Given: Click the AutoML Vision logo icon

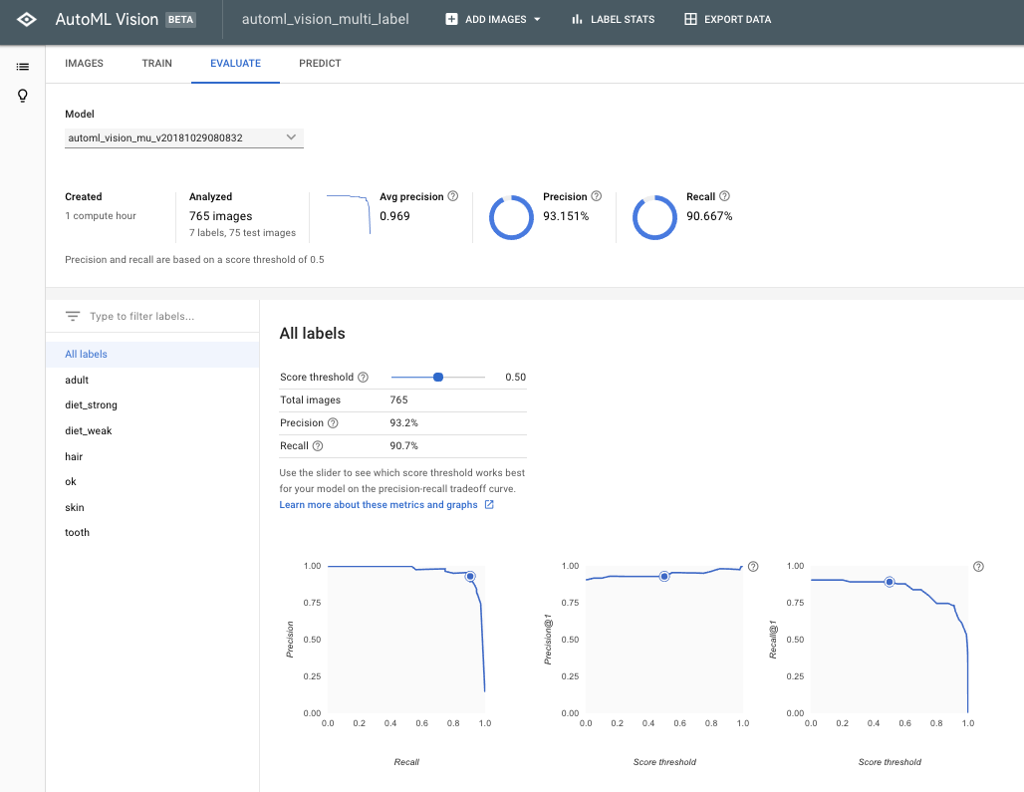Looking at the screenshot, I should (27, 19).
